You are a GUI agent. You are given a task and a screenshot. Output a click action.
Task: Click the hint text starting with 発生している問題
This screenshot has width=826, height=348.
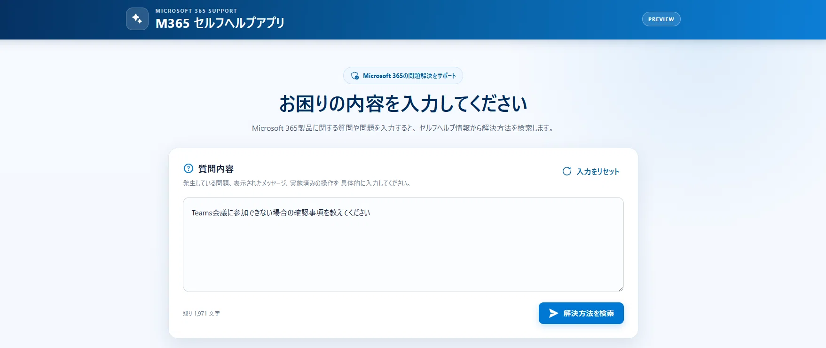(x=298, y=183)
